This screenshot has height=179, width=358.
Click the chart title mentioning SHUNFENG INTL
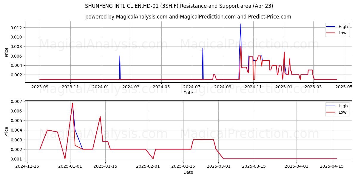(x=179, y=6)
